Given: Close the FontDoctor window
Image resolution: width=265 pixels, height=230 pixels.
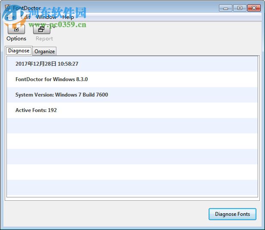Looking at the screenshot, I should pyautogui.click(x=254, y=8).
